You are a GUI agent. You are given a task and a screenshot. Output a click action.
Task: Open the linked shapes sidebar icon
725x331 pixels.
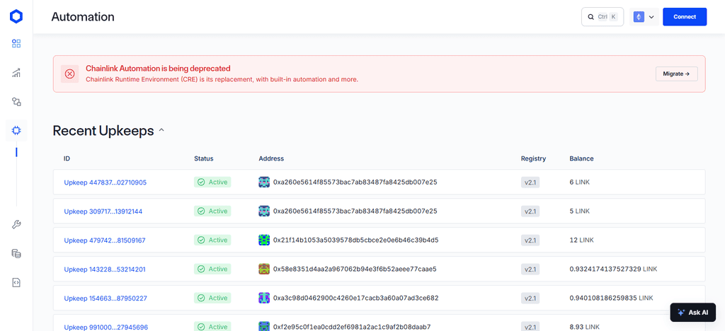pos(16,102)
